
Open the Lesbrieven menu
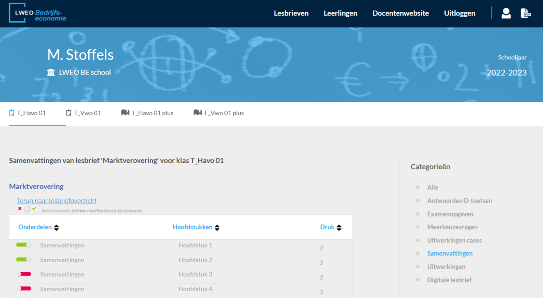coord(291,14)
